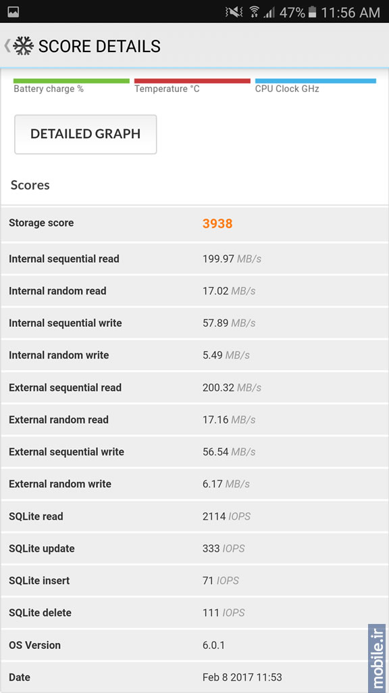Open the picture notification icon in status bar
Viewport: 389px width, 693px height.
[x=14, y=12]
